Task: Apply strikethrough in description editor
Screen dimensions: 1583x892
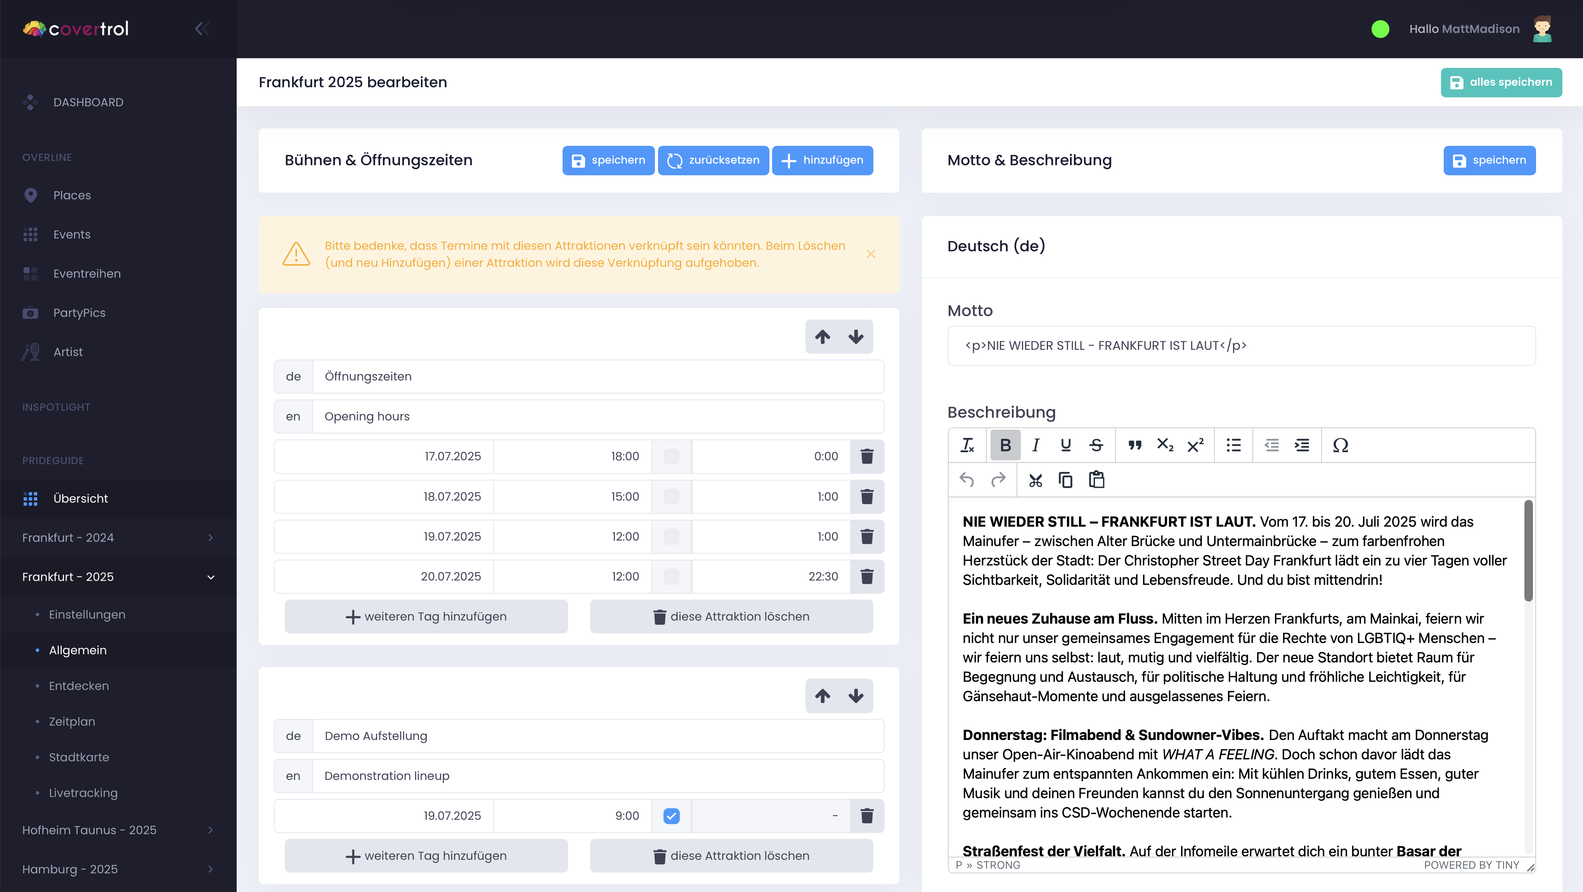Action: tap(1096, 445)
